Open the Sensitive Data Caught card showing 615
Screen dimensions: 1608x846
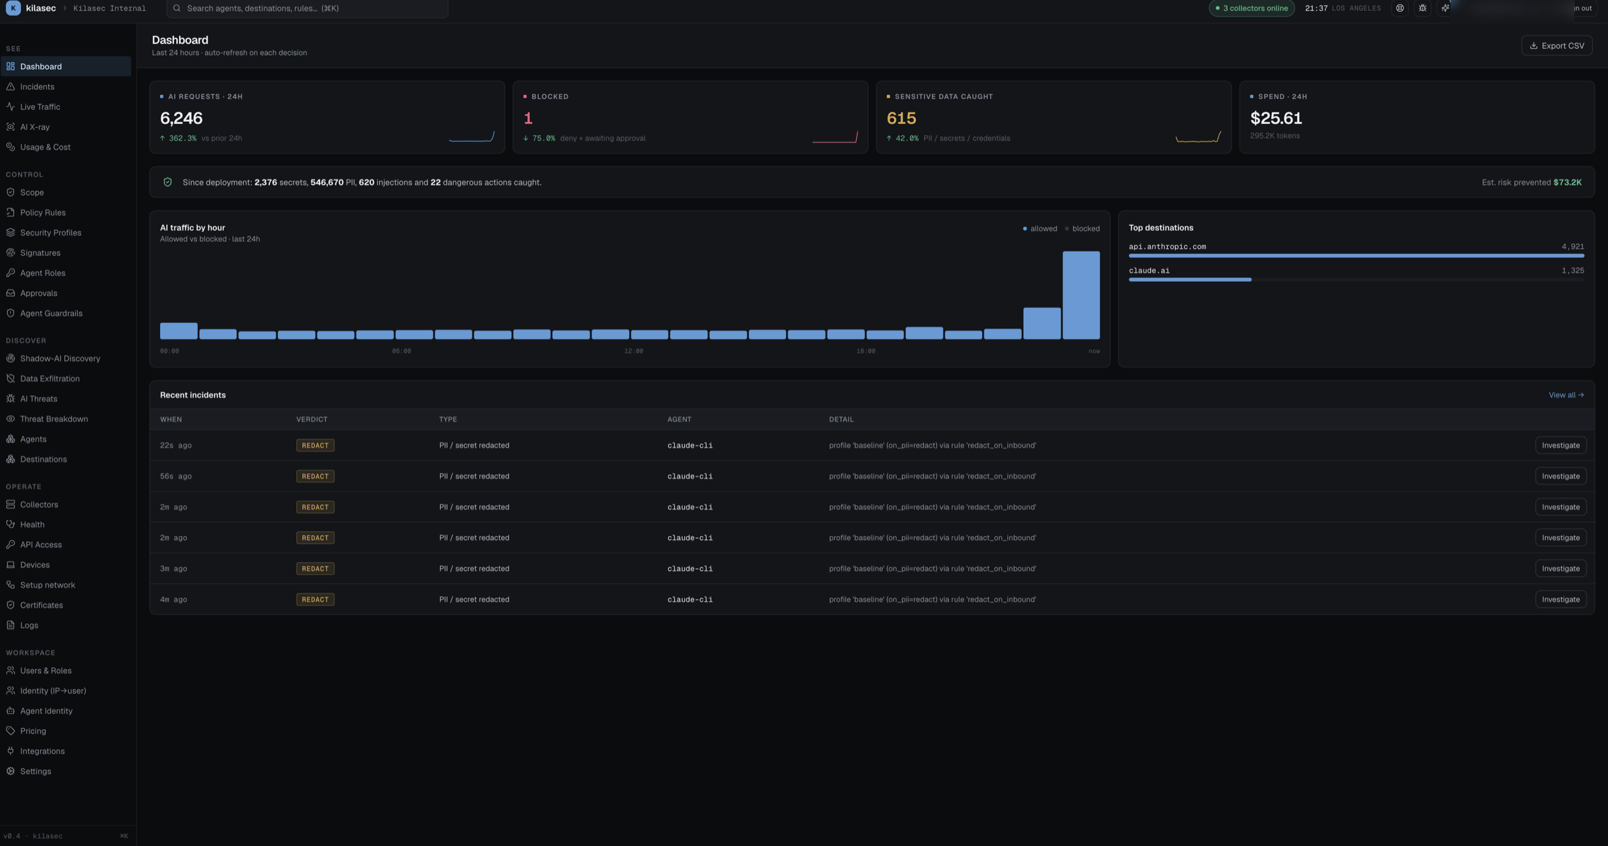1053,117
